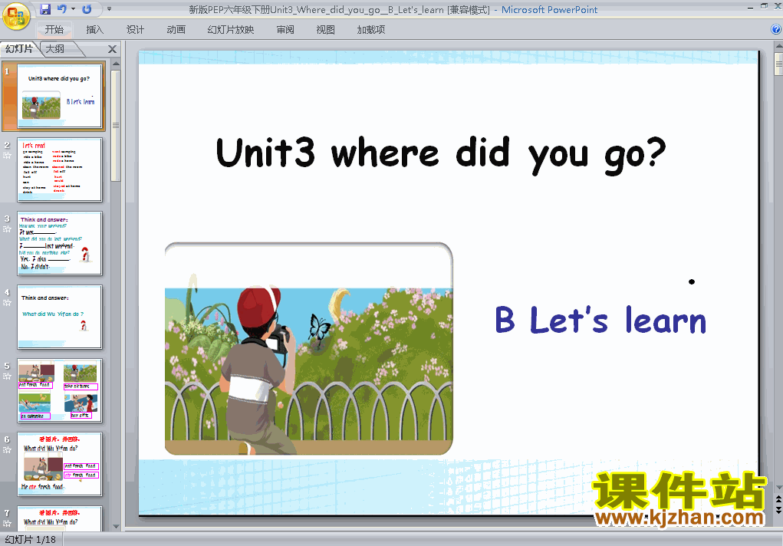Click animation star icon beside slide 4
The image size is (783, 546).
tap(7, 303)
